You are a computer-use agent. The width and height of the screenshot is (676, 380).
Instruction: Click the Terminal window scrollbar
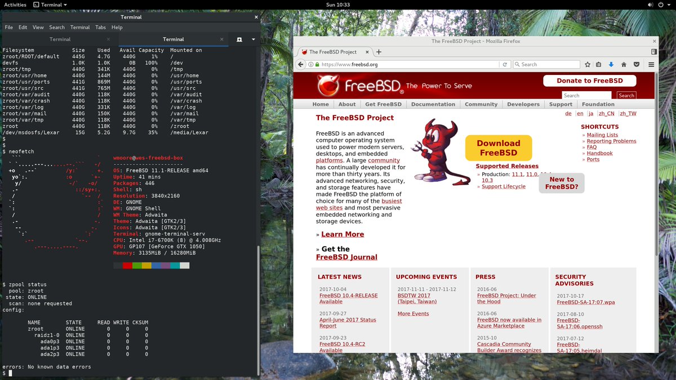259,310
